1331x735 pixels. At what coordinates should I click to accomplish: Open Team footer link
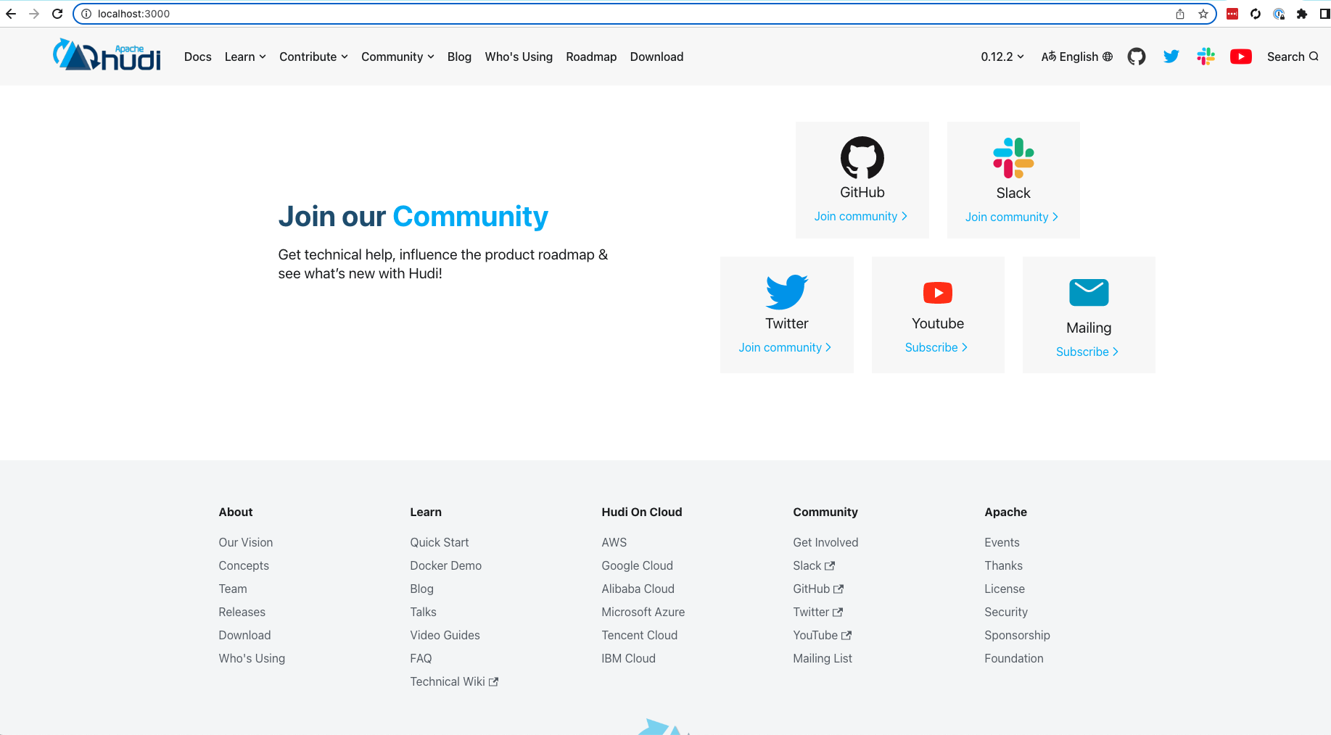pos(233,589)
